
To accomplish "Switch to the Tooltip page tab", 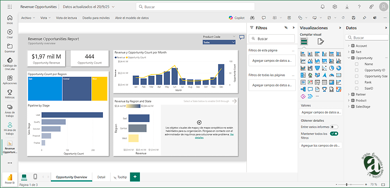I will [120, 177].
